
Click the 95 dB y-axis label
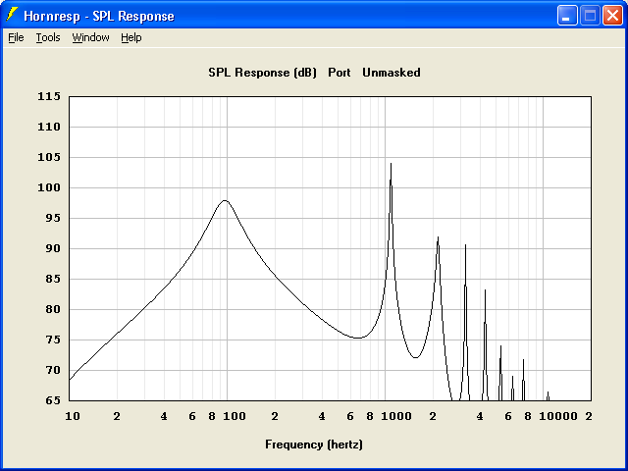click(x=52, y=218)
